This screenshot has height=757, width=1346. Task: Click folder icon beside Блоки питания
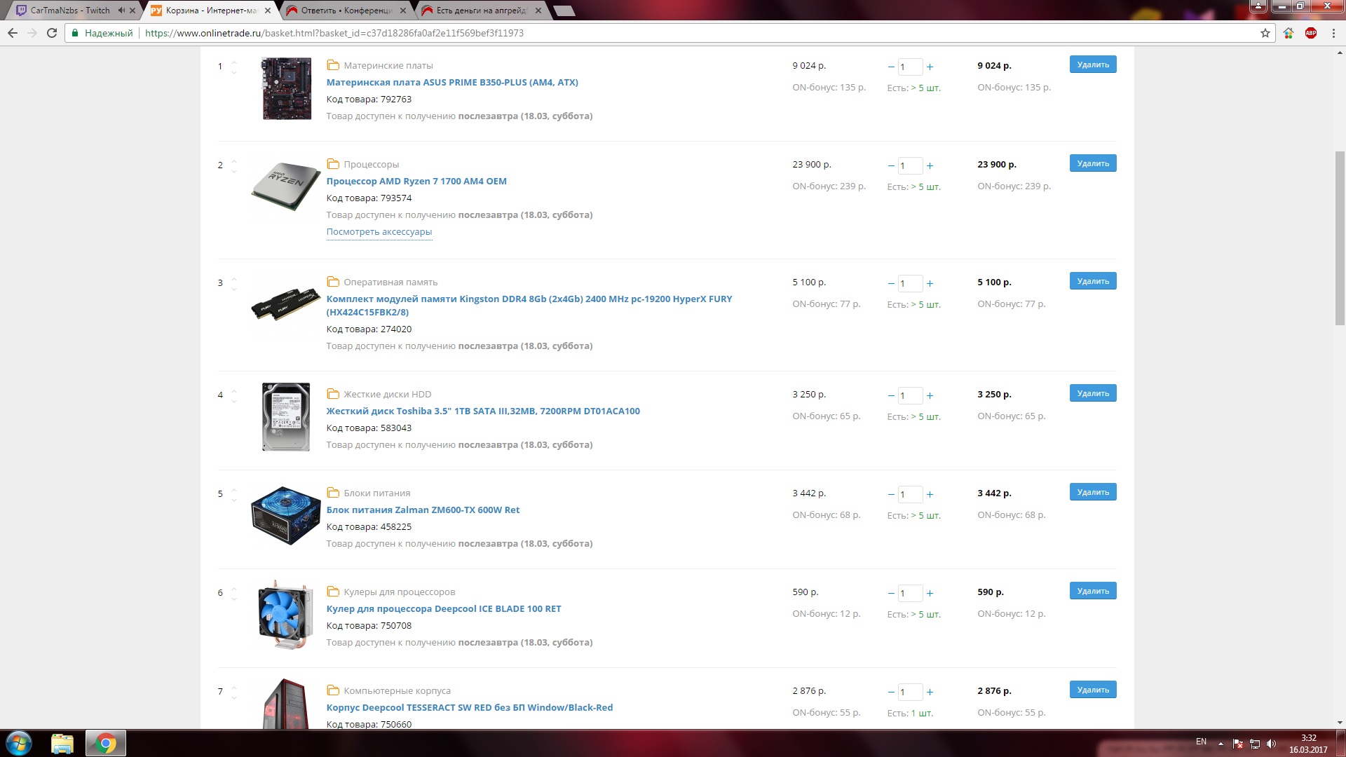(x=333, y=493)
